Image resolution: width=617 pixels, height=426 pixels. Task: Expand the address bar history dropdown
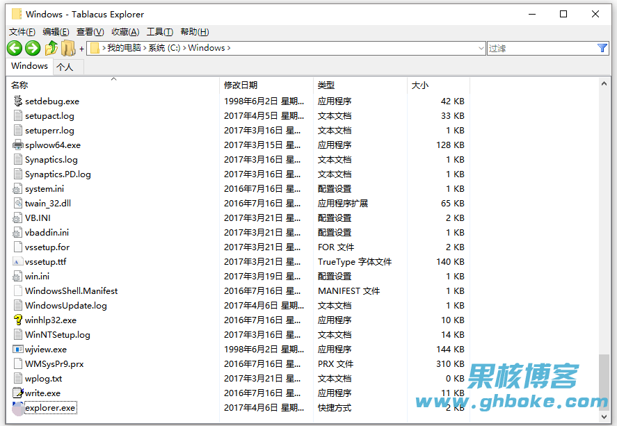(481, 48)
